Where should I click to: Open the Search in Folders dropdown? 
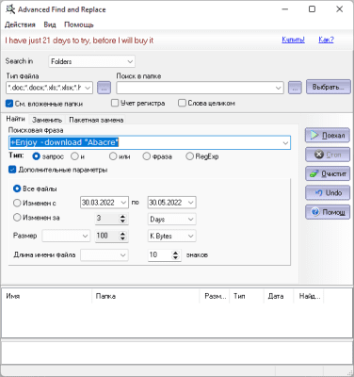(91, 61)
